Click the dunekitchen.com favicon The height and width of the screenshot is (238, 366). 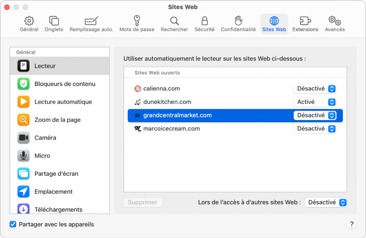pyautogui.click(x=138, y=102)
